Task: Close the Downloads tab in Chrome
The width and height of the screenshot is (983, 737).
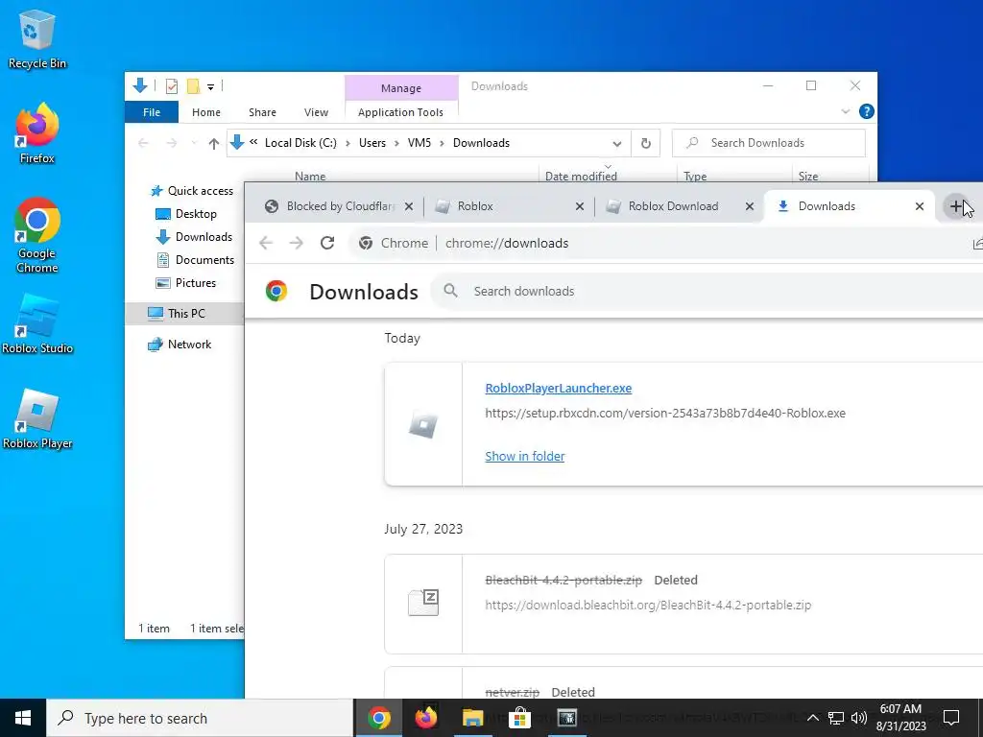Action: coord(919,206)
